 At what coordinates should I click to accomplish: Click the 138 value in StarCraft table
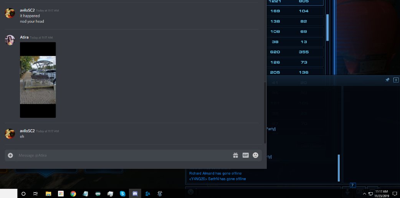[275, 21]
